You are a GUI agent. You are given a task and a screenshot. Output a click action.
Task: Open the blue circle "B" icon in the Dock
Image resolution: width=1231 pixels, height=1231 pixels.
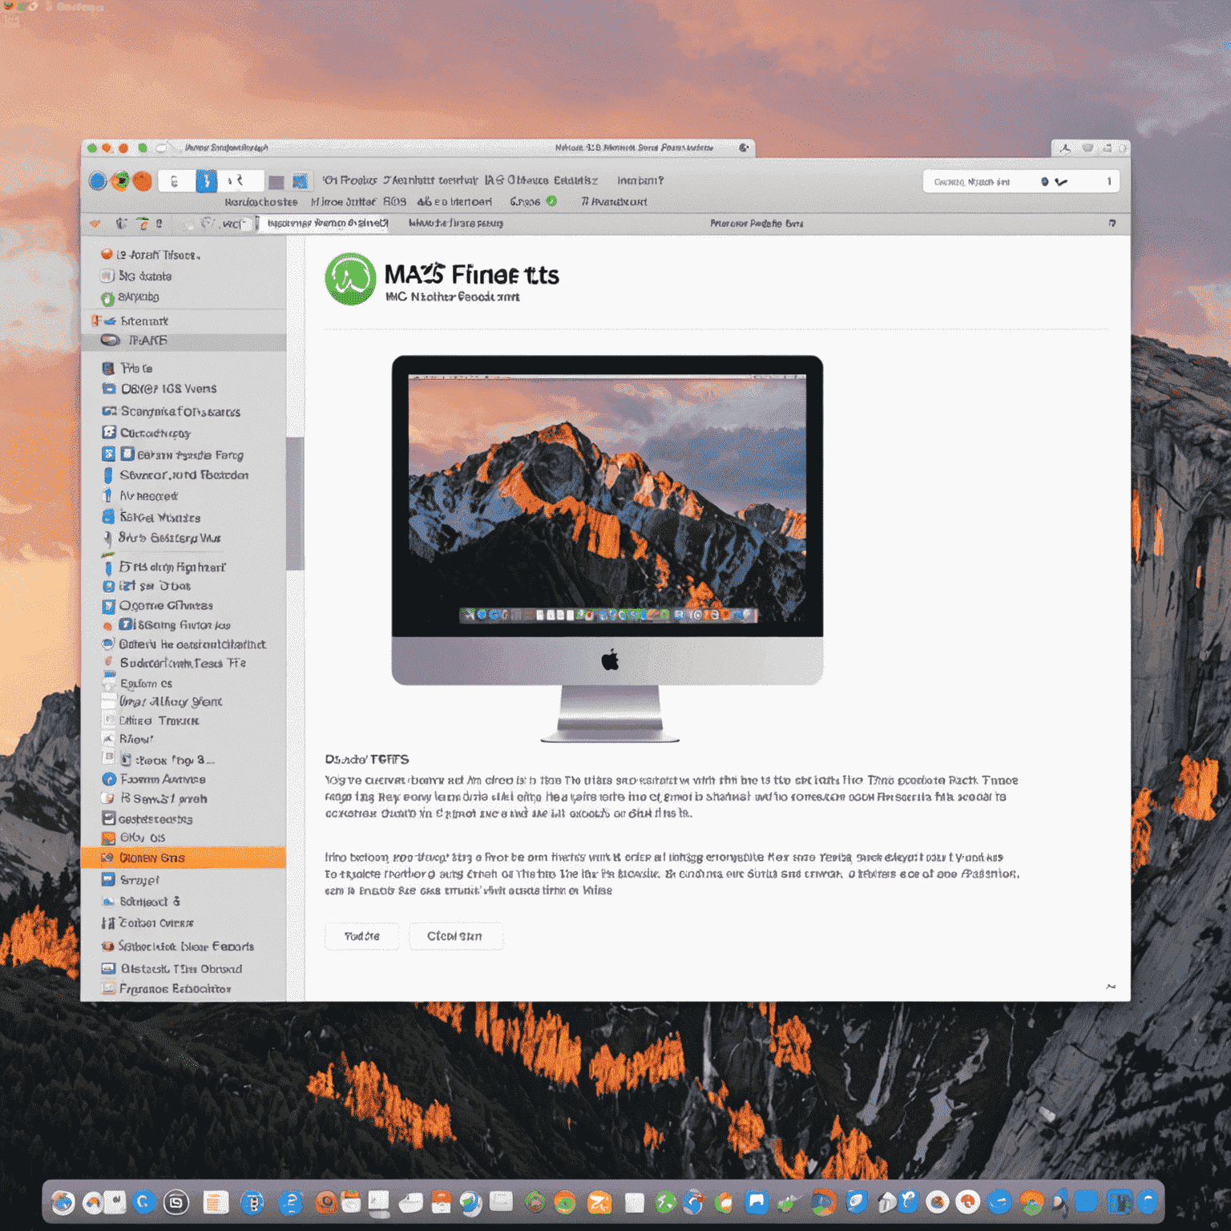(252, 1202)
